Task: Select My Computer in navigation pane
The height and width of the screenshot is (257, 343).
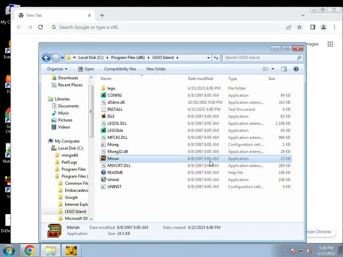Action: [x=67, y=141]
